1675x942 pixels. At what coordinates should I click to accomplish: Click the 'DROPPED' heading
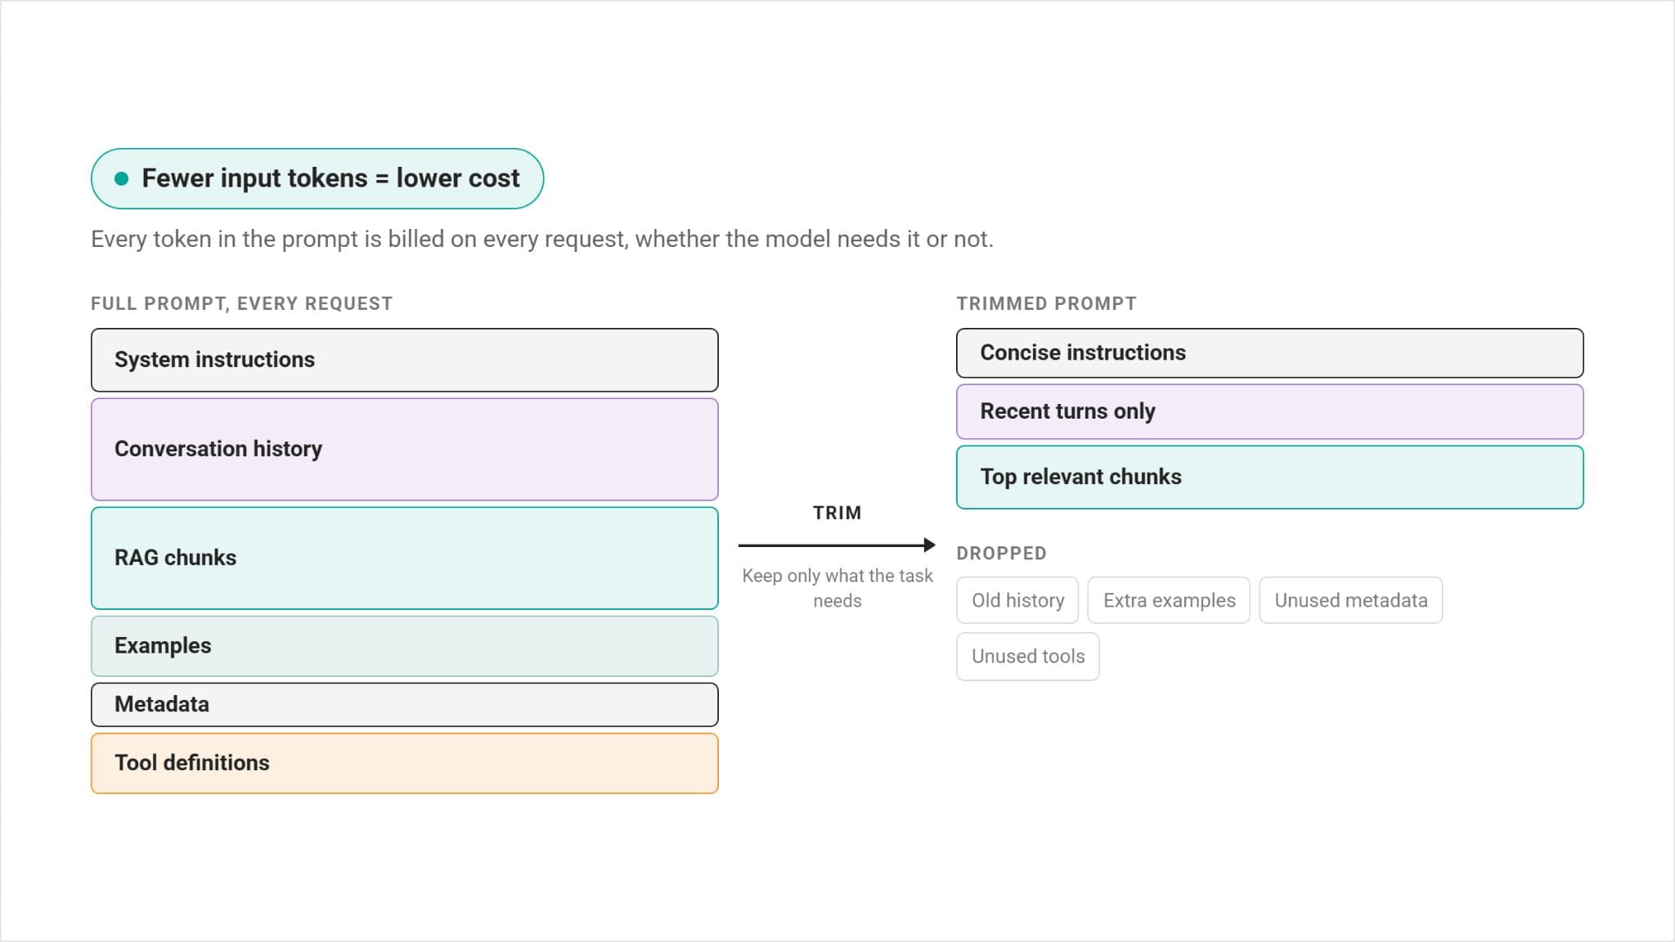pyautogui.click(x=1001, y=554)
